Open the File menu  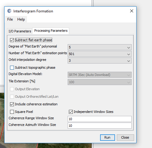click(x=10, y=19)
